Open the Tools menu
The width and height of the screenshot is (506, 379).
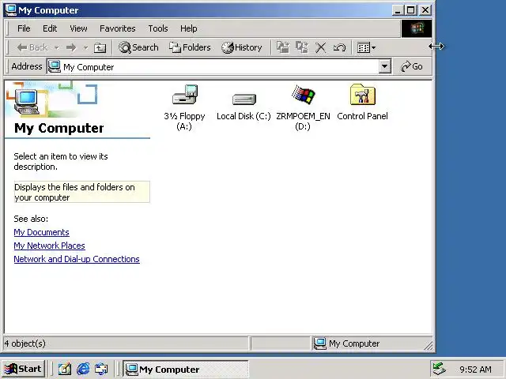coord(158,28)
